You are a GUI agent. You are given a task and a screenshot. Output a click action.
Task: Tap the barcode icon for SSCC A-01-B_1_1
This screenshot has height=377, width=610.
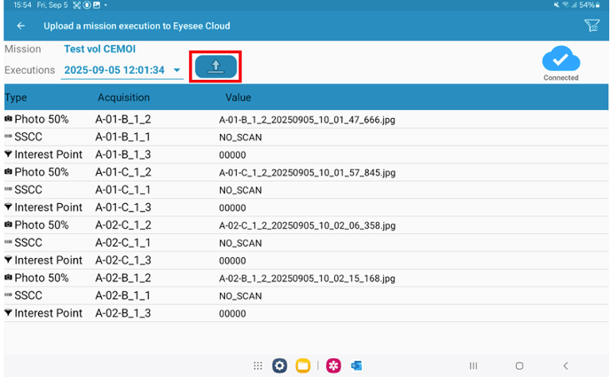pos(9,137)
